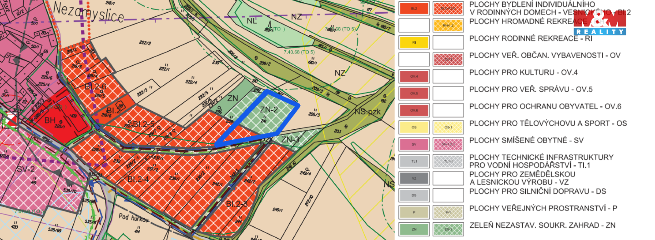The image size is (655, 240).
Task: Select the solid BI.2 legend swatch
Action: point(414,9)
